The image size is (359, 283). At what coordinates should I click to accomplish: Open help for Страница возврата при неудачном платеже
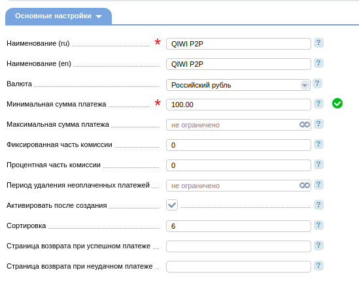coord(318,265)
